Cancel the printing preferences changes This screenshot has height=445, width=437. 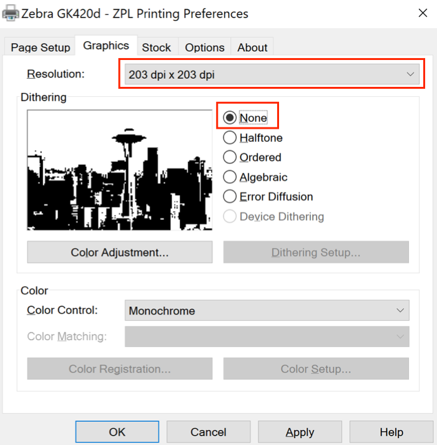[209, 432]
